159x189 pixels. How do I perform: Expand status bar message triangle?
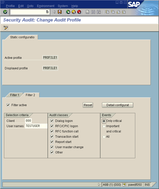coord(99,184)
